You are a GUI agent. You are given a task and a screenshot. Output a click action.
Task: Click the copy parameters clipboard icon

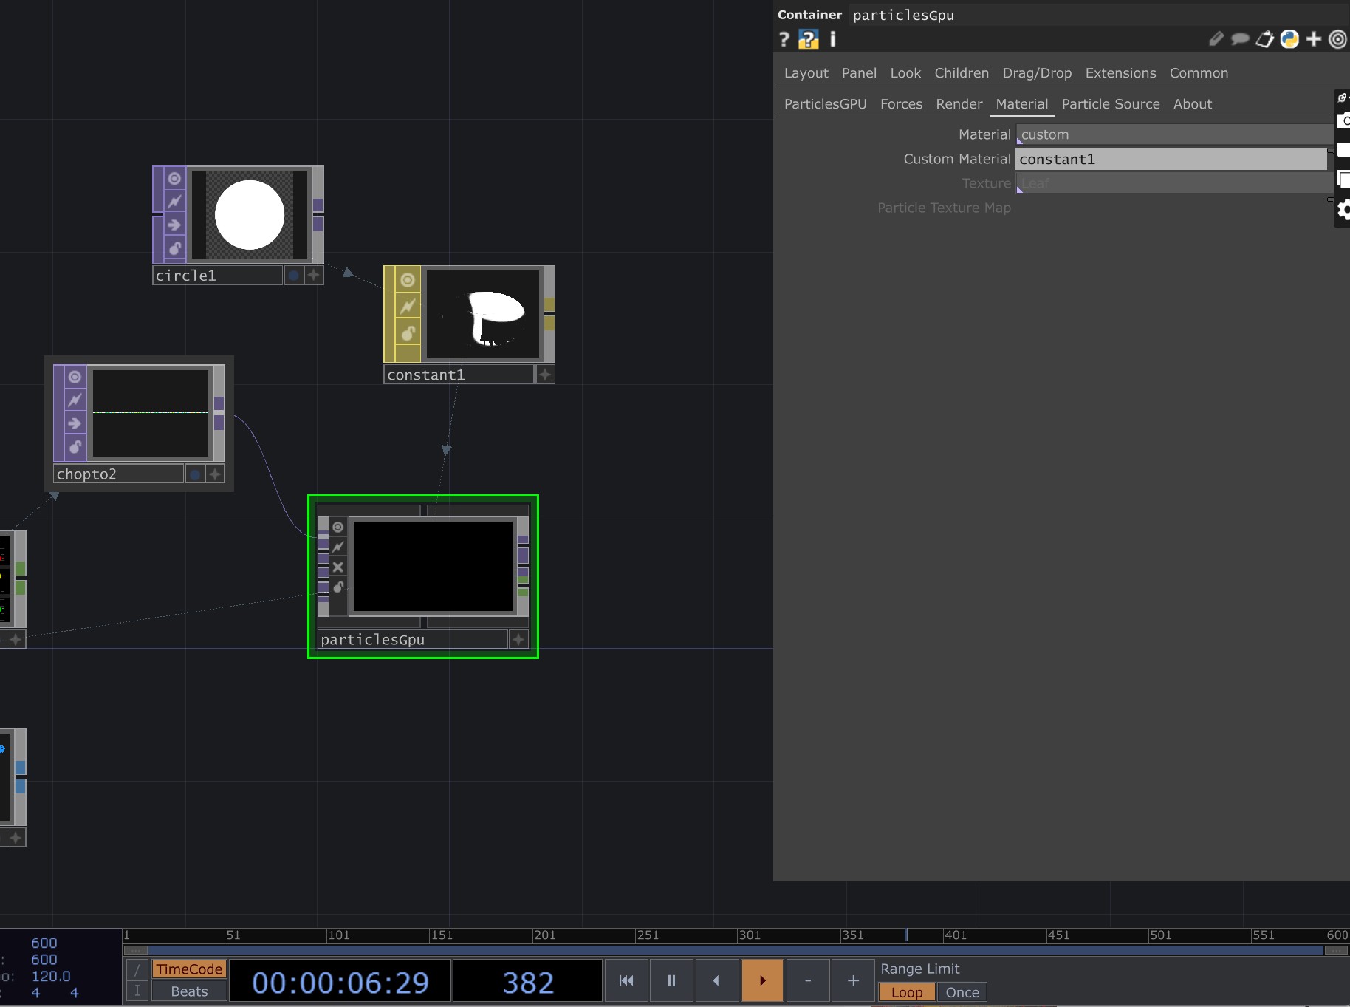pos(1264,40)
